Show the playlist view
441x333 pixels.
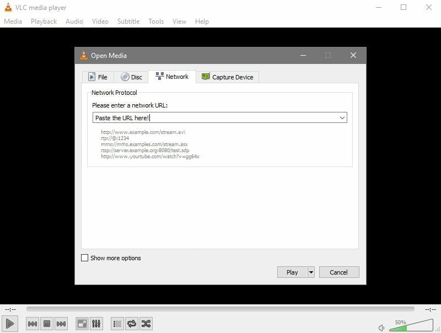coord(117,324)
